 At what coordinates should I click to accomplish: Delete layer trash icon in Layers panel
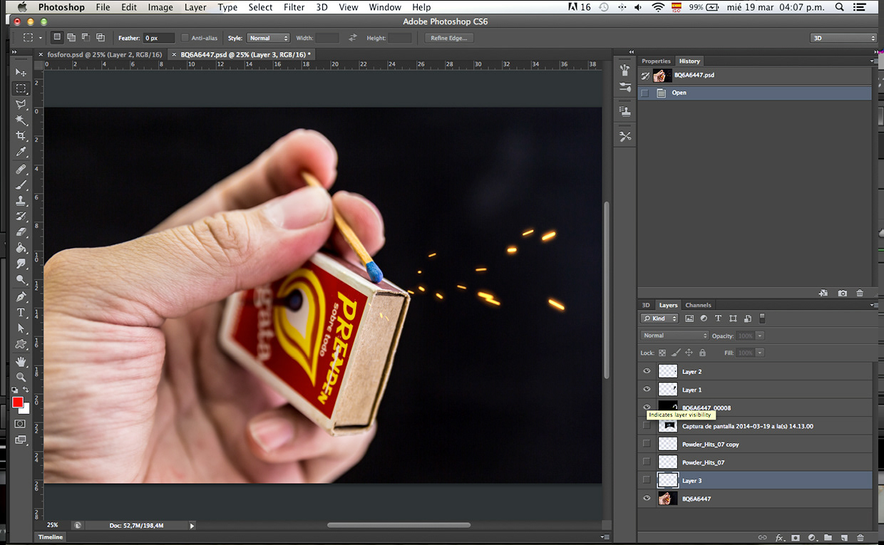(860, 538)
